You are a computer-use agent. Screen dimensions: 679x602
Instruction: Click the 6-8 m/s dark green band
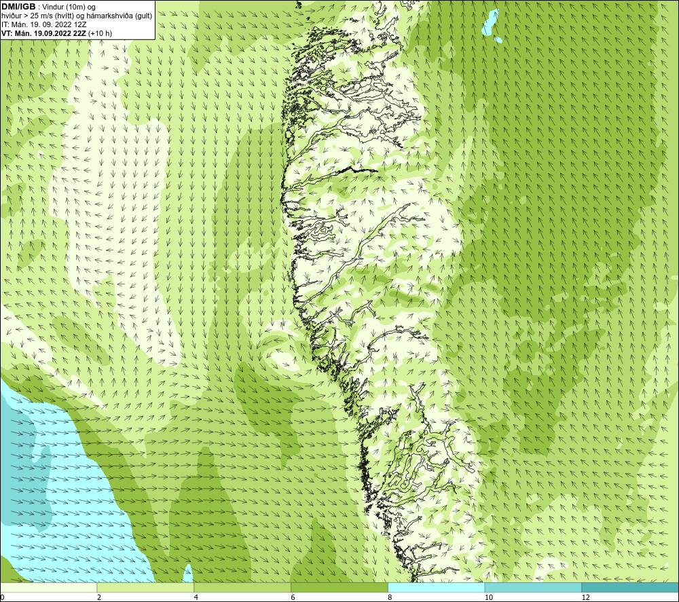coord(339,587)
